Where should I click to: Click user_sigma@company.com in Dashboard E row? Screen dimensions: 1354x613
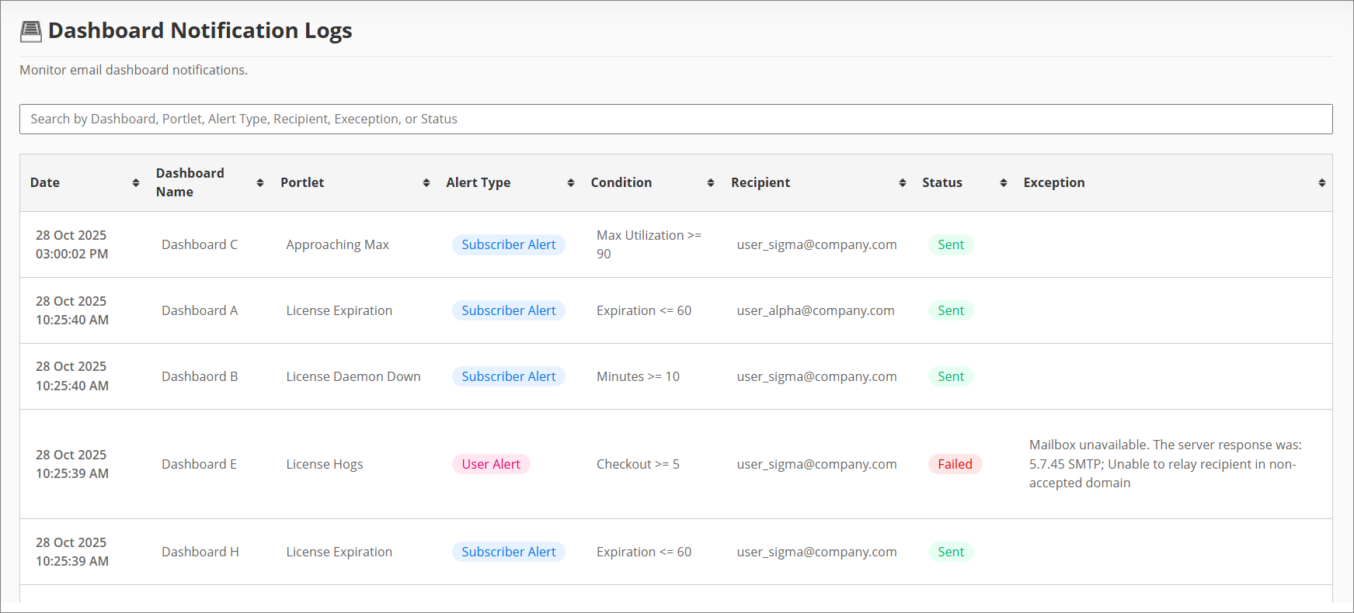tap(816, 464)
